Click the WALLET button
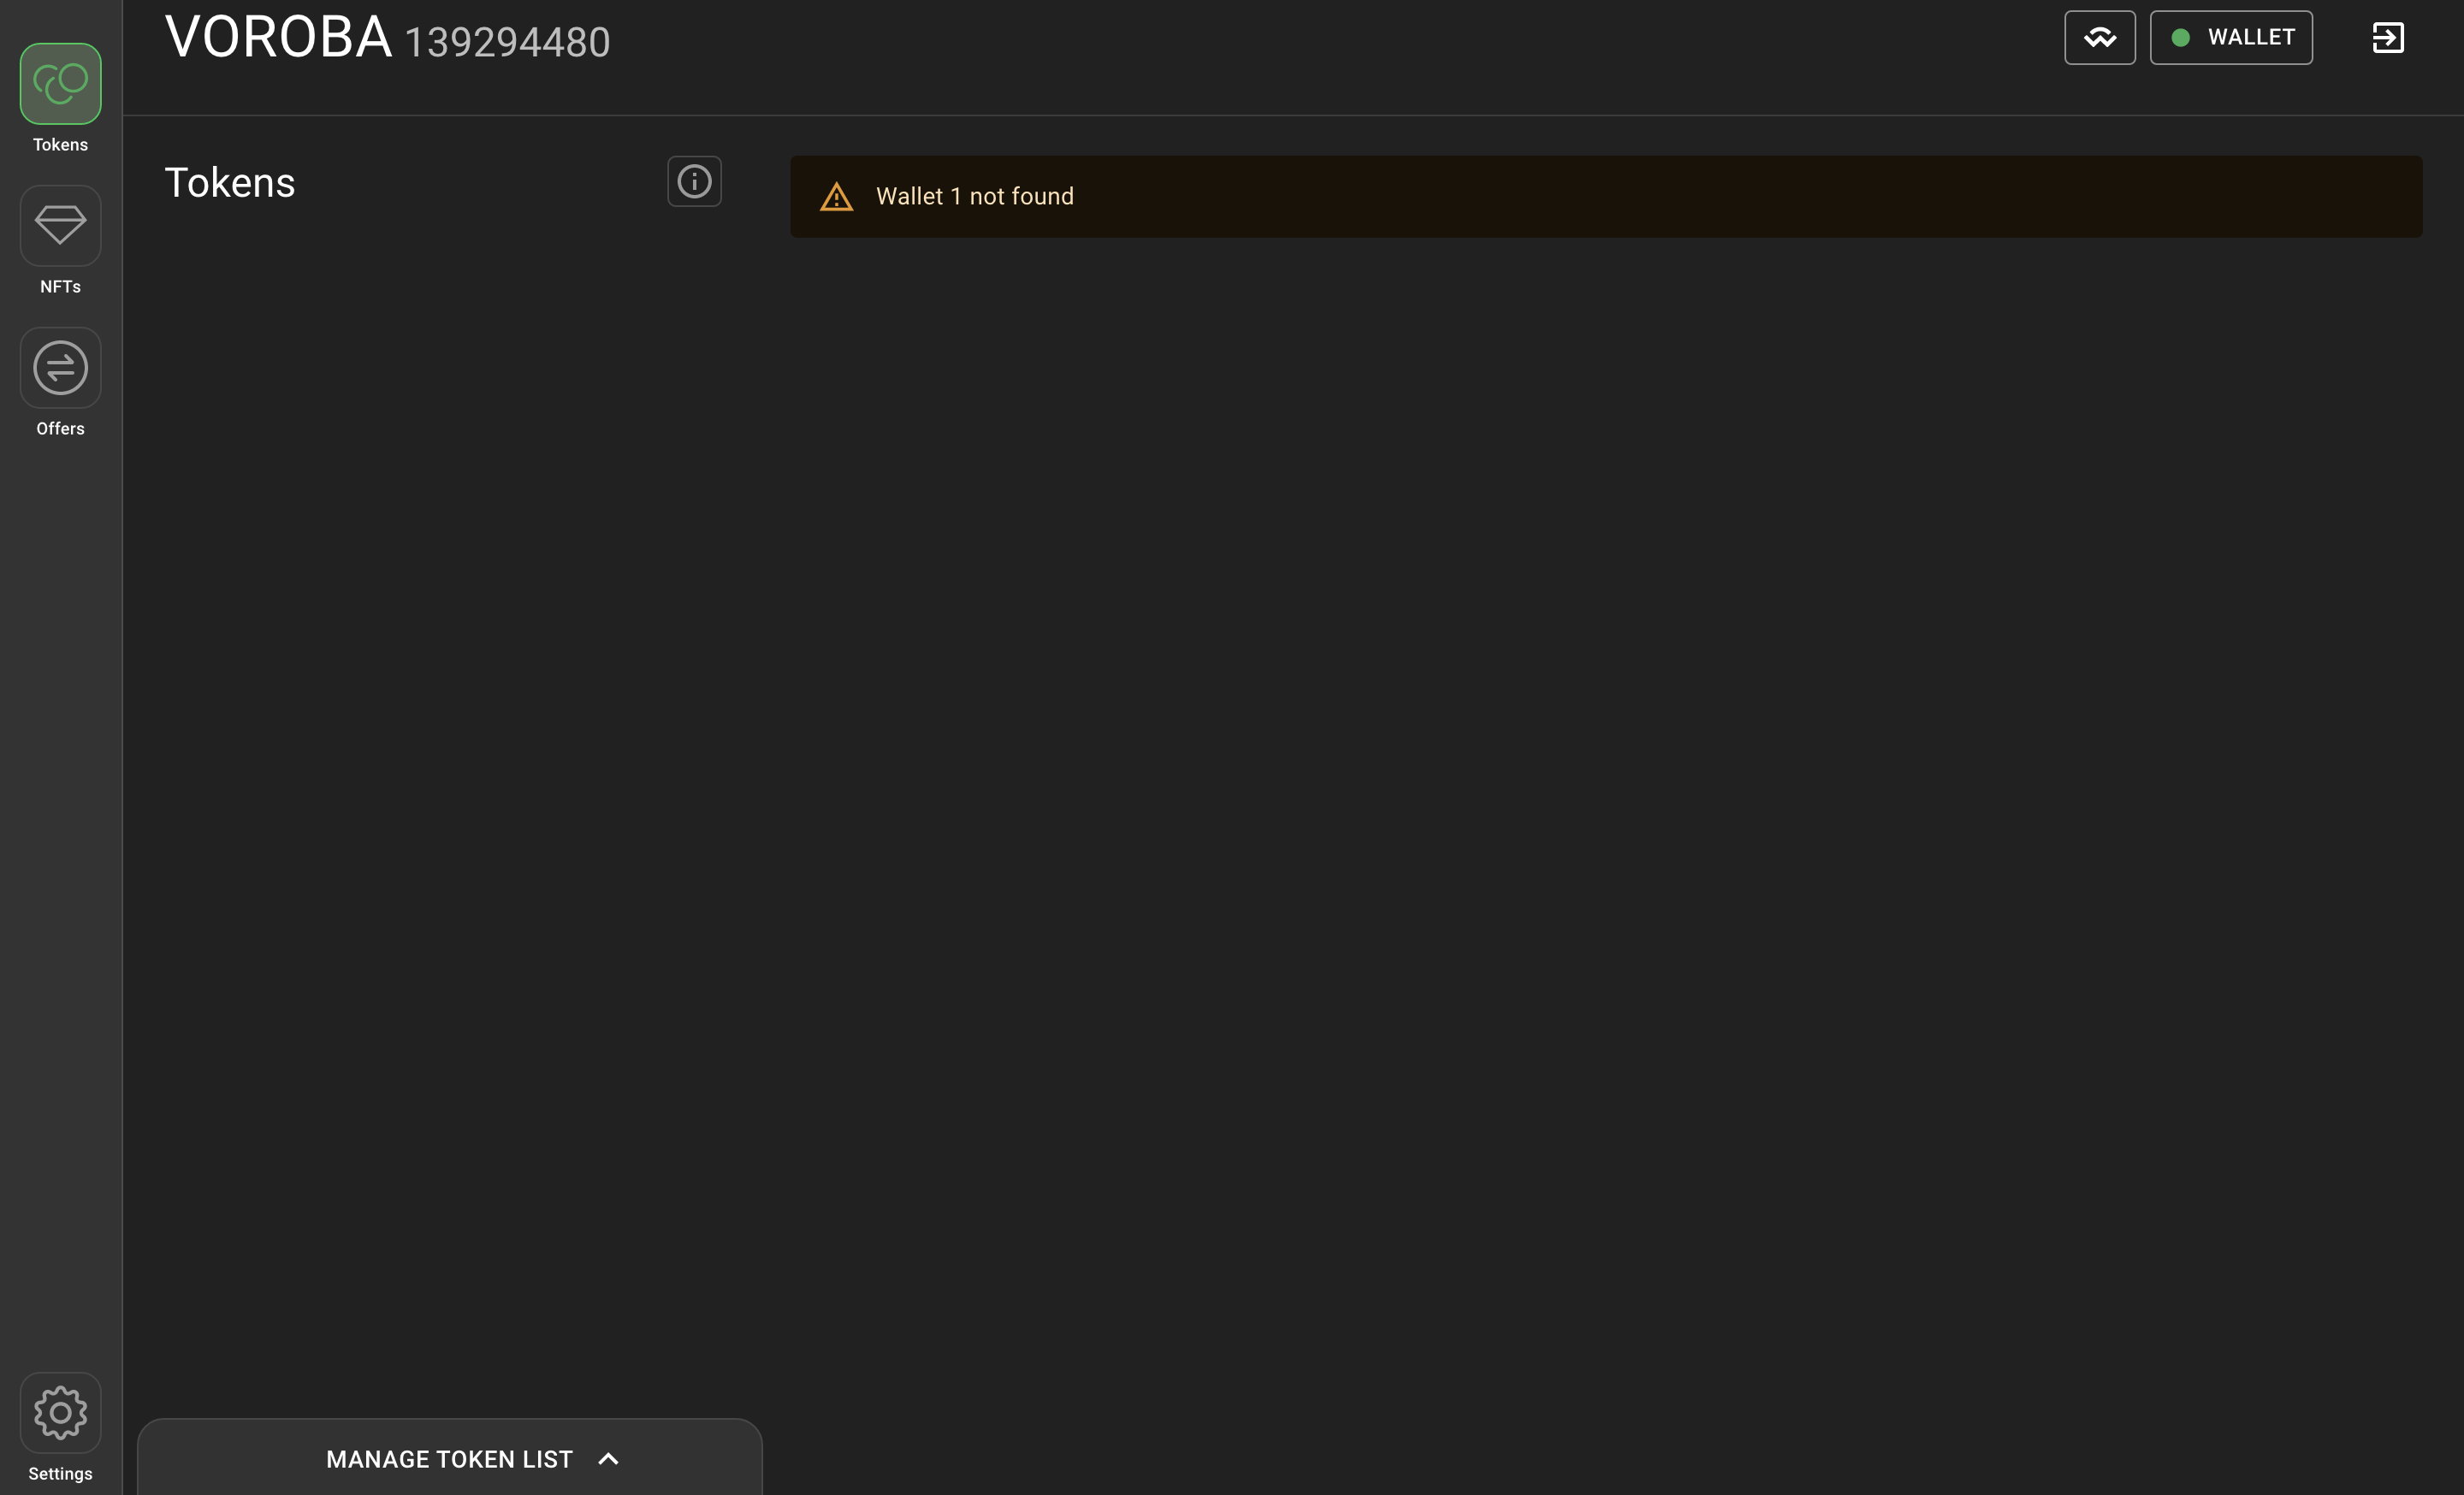Viewport: 2464px width, 1495px height. click(2232, 37)
